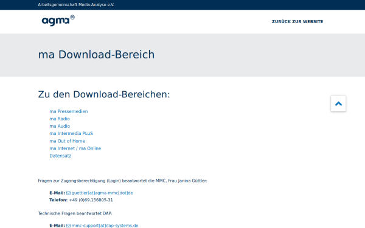This screenshot has width=365, height=228.
Task: Open ma Out of Home link
Action: point(68,141)
